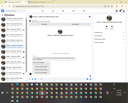This screenshot has height=103, width=128.
Task: Click the More options button
Action: [x=76, y=24]
